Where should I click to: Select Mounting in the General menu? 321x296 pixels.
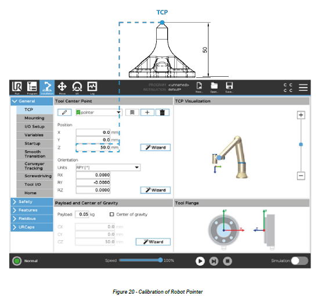pyautogui.click(x=35, y=118)
